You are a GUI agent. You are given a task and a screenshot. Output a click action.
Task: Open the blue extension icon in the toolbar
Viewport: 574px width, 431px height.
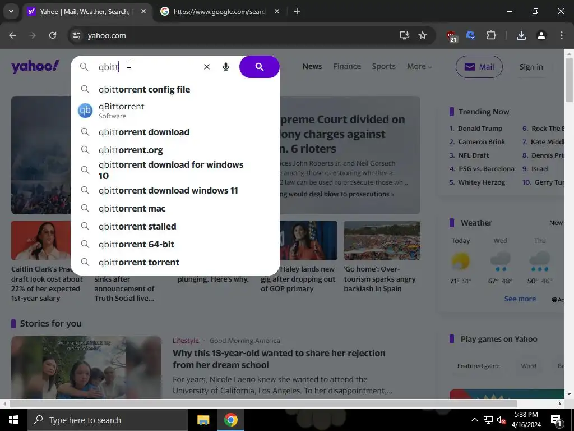point(470,35)
